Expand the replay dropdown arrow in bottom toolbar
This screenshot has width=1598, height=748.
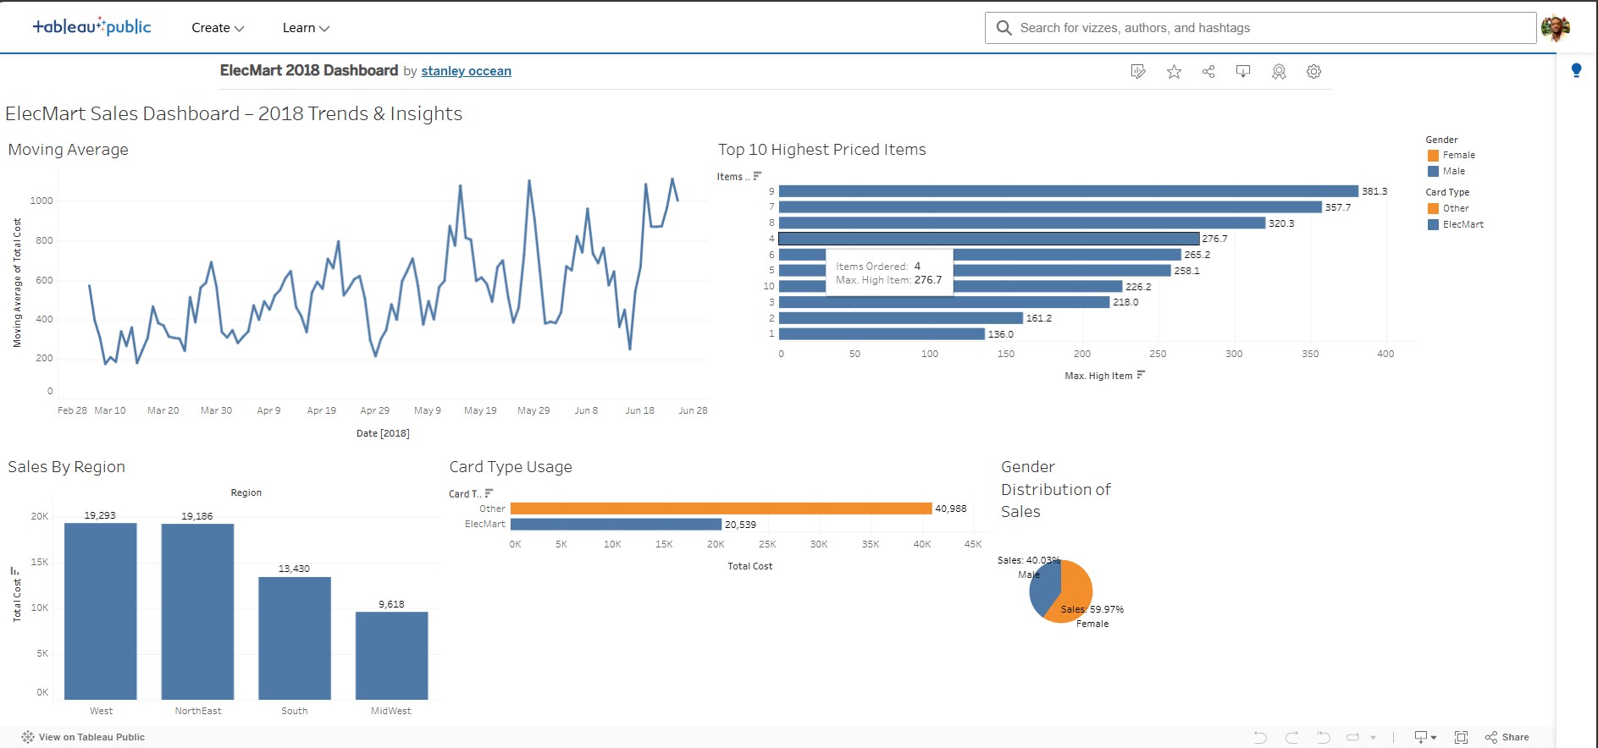pos(1373,737)
